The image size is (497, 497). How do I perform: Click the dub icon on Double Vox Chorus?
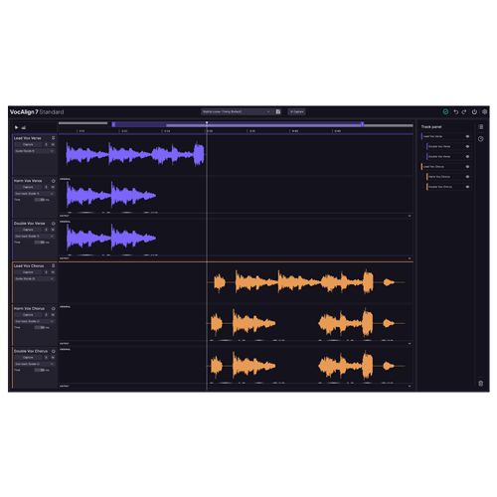53,351
